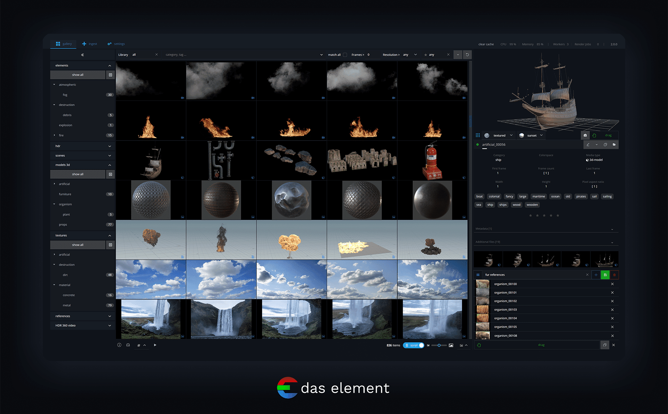The height and width of the screenshot is (414, 668).
Task: Collapse the models 3d section
Action: tap(82, 165)
